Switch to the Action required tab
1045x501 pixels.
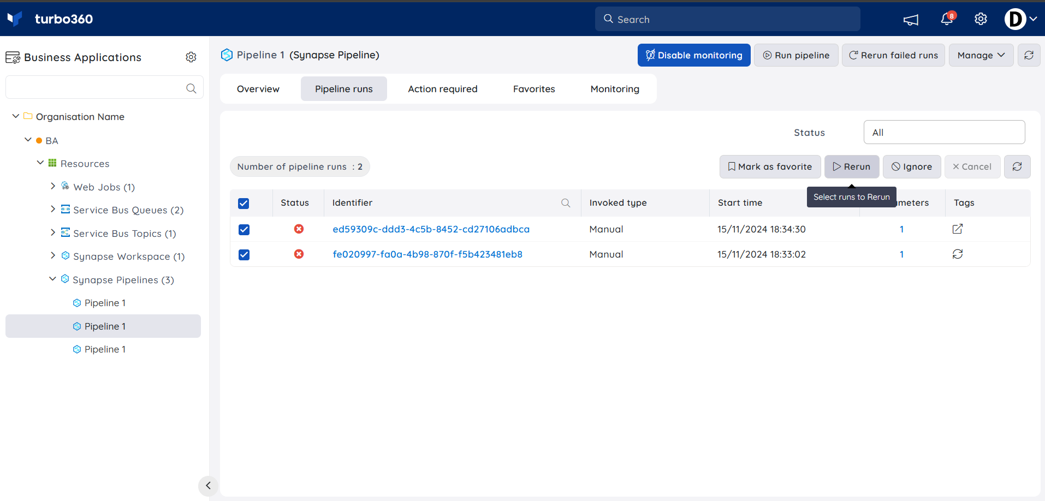pyautogui.click(x=443, y=89)
